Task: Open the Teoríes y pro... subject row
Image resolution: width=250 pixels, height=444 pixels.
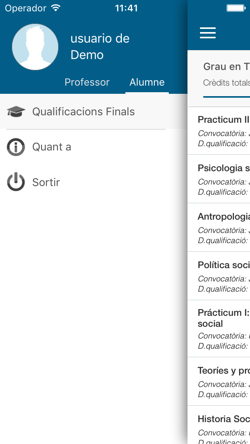Action: [219, 381]
